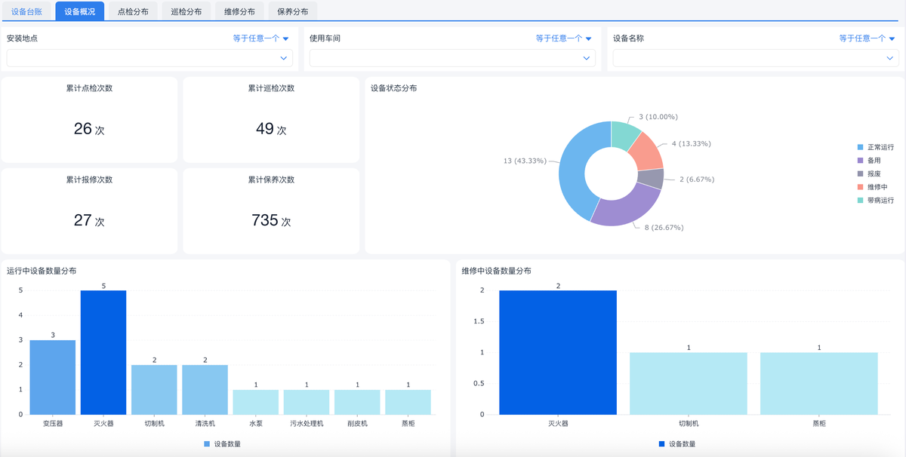
Task: Open the 点检分布 tab
Action: coord(133,11)
